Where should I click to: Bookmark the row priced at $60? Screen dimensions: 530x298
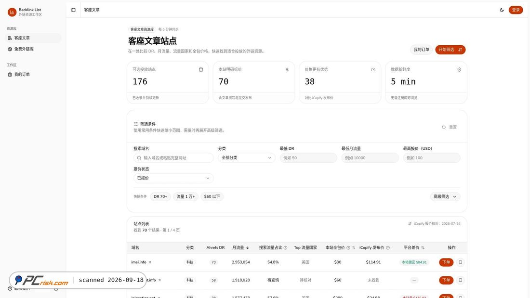coord(460,280)
